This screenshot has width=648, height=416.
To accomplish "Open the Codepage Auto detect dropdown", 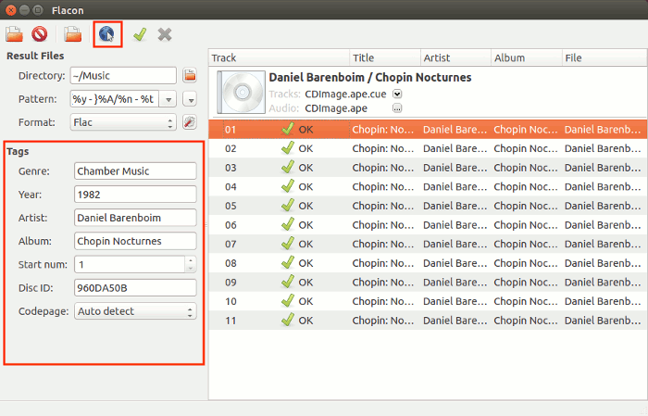I will click(135, 311).
